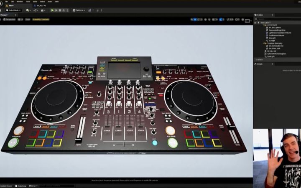Image resolution: width=301 pixels, height=188 pixels.
Task: Open the Lit view mode button
Action: pyautogui.click(x=20, y=19)
